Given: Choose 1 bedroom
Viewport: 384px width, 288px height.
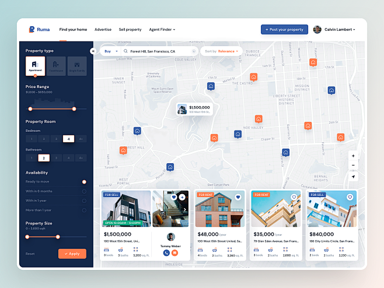Looking at the screenshot, I should (32, 139).
